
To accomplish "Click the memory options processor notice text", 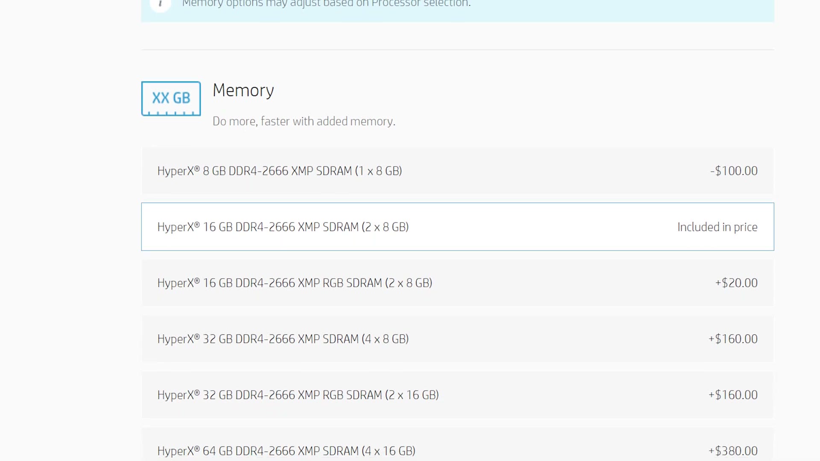I will point(326,4).
